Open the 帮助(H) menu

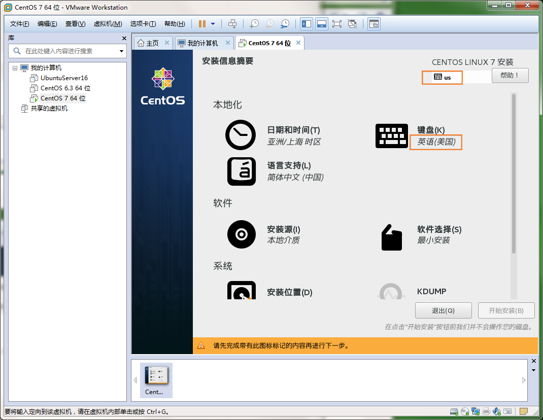[175, 24]
